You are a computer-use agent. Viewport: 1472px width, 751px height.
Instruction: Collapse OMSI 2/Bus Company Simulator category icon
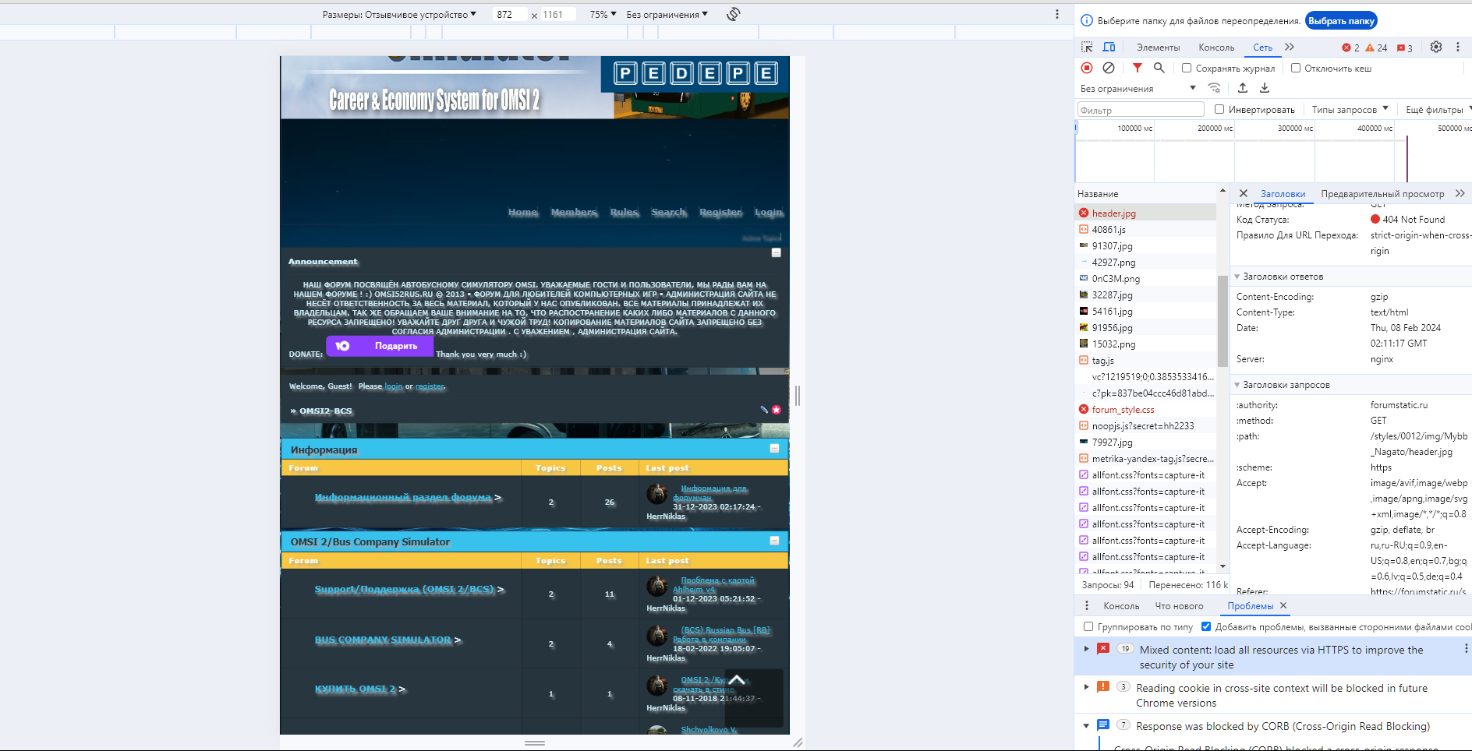(x=774, y=541)
